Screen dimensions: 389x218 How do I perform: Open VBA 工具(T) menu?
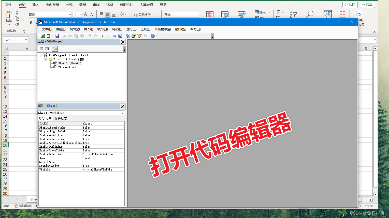146,29
